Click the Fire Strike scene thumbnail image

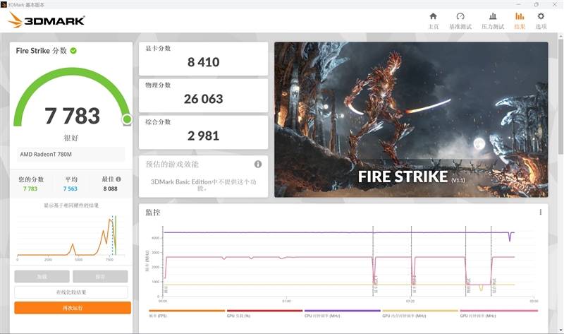coord(410,119)
